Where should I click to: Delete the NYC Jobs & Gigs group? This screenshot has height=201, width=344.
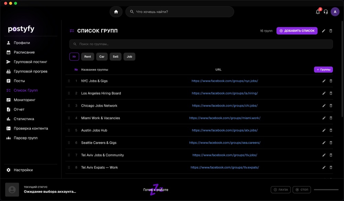point(331,81)
